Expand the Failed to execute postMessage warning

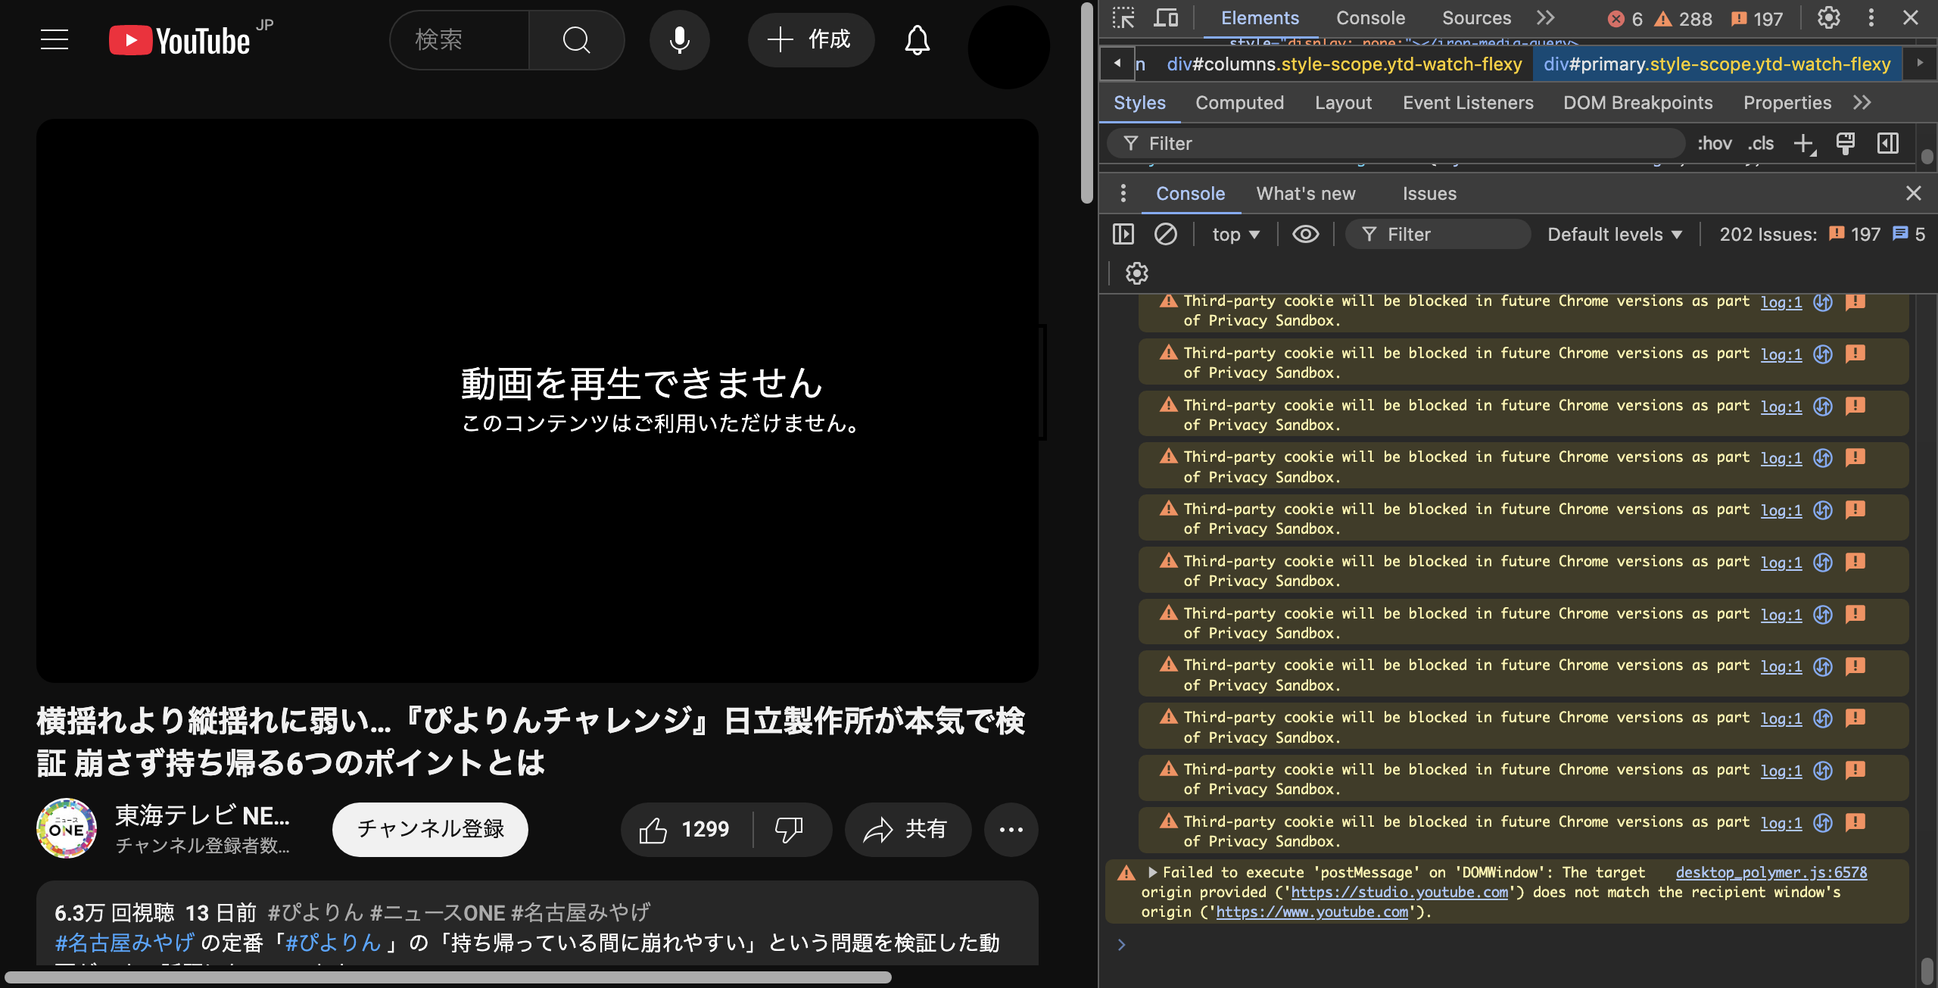(1153, 872)
